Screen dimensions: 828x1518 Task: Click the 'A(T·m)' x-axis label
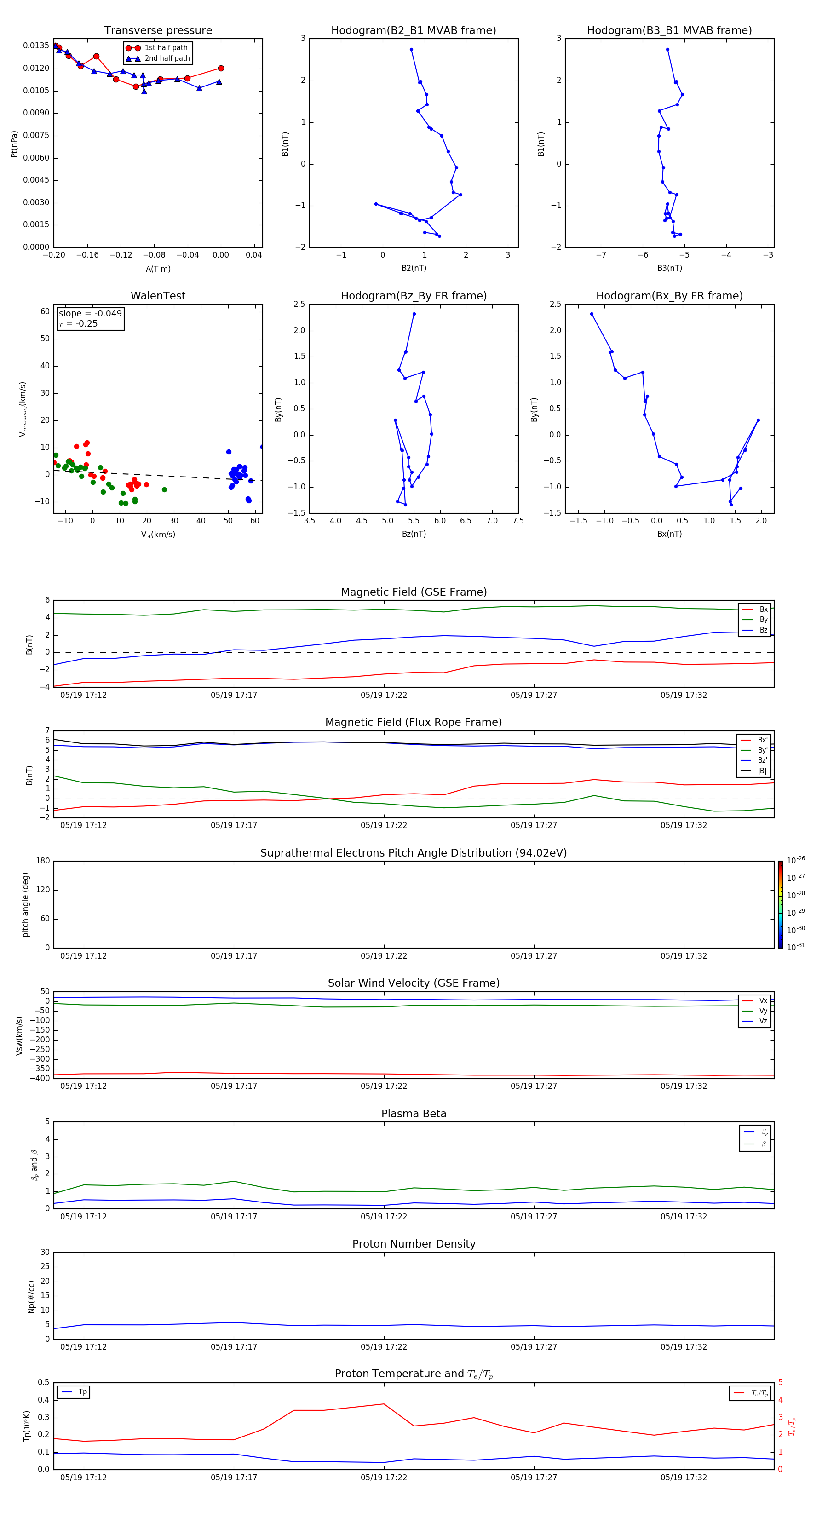158,269
